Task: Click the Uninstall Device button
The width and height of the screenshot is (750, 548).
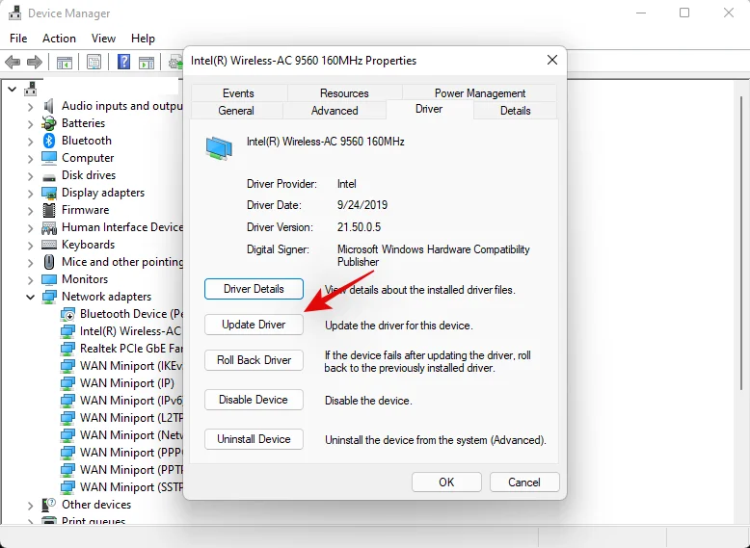Action: pyautogui.click(x=254, y=439)
